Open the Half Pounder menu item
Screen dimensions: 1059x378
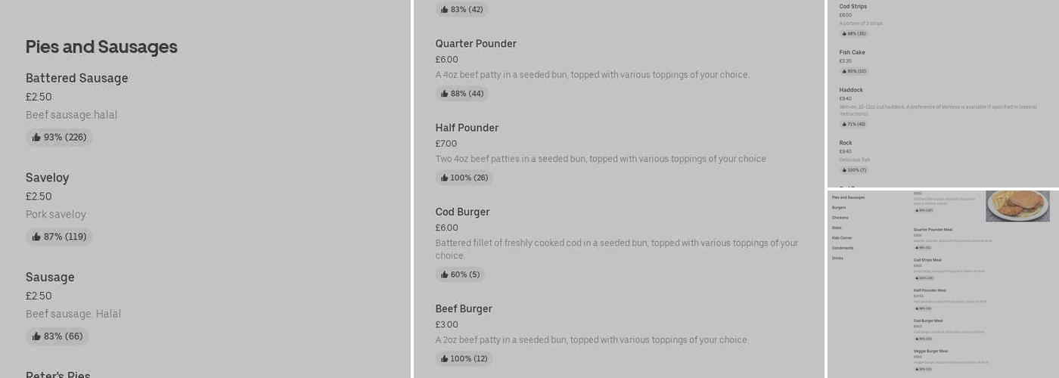pos(467,128)
